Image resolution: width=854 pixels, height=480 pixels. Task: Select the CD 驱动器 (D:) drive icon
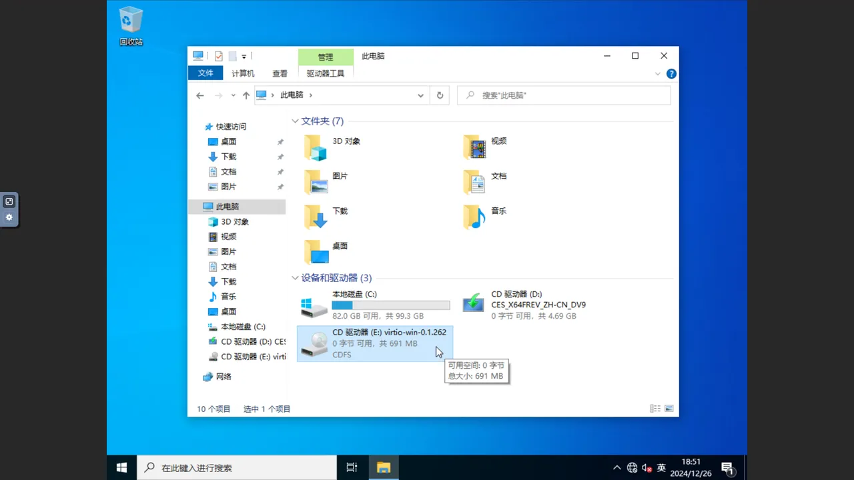[x=474, y=304]
